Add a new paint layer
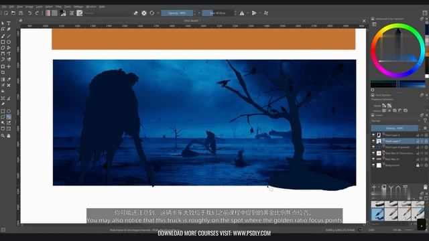The height and width of the screenshot is (241, 429). [374, 187]
